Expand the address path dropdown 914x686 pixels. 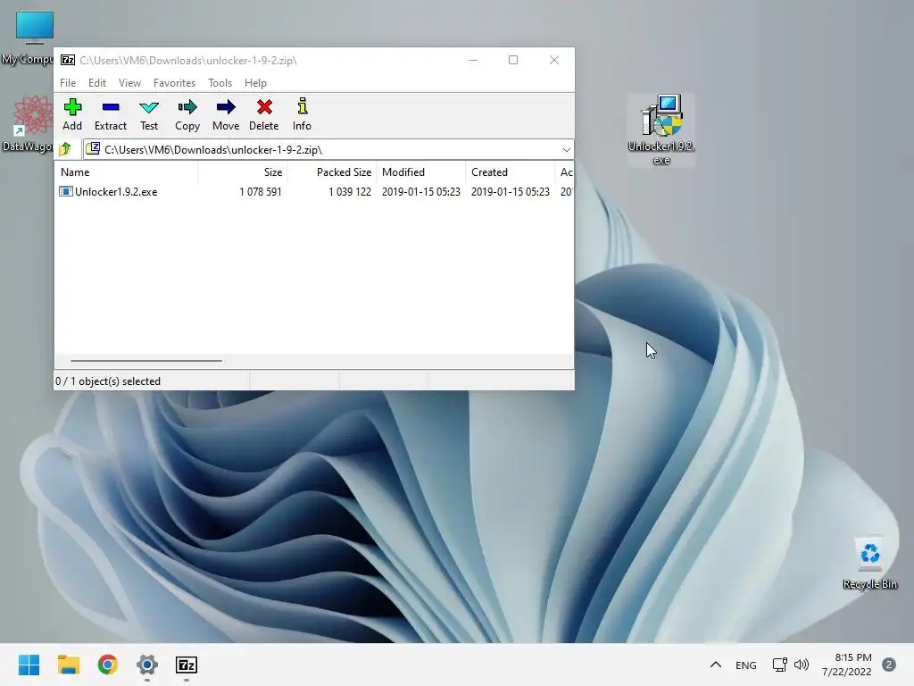[566, 150]
